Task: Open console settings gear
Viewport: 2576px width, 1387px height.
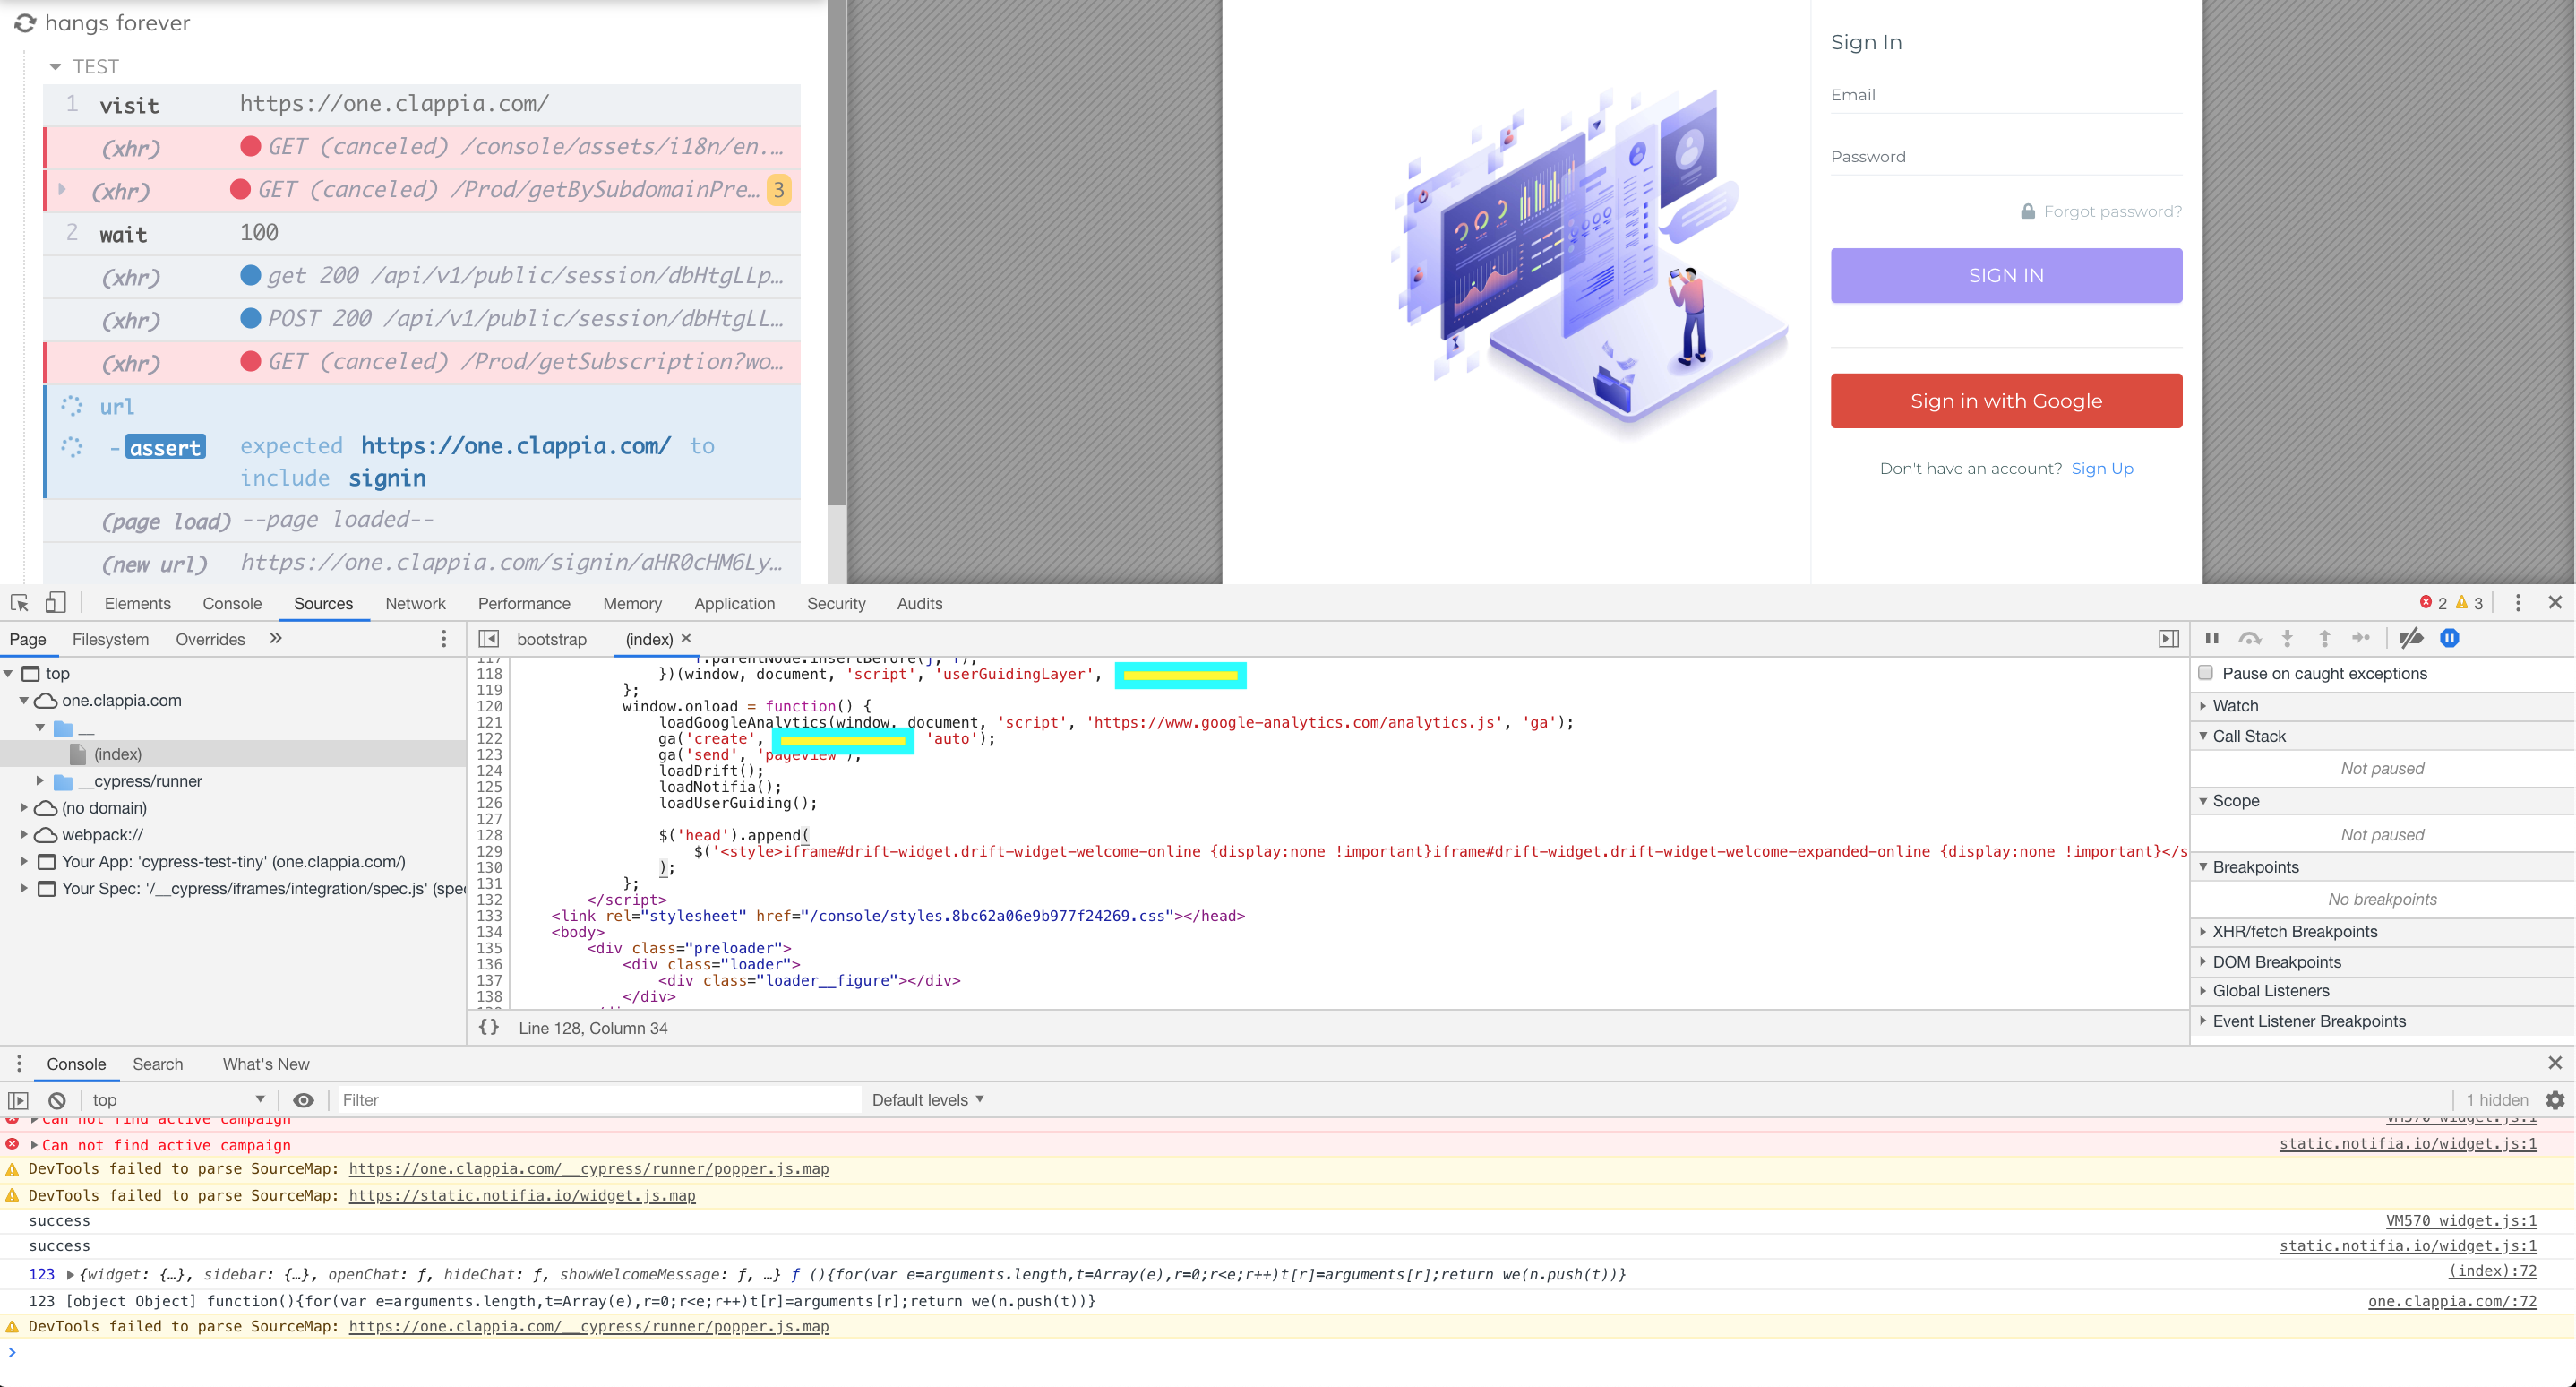Action: pos(2557,1099)
